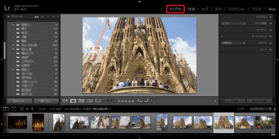
Task: Toggle the second monitor window button
Action: [x=13, y=109]
